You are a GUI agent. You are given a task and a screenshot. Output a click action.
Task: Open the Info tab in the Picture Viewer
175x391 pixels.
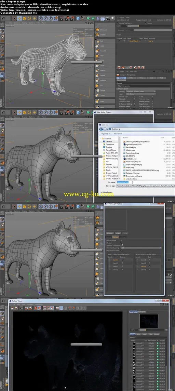138,334
